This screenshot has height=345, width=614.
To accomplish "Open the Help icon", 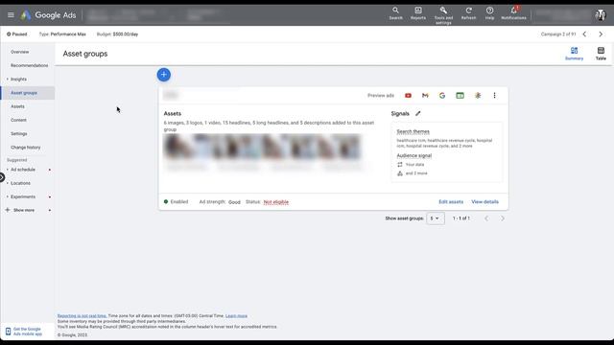I will point(489,12).
